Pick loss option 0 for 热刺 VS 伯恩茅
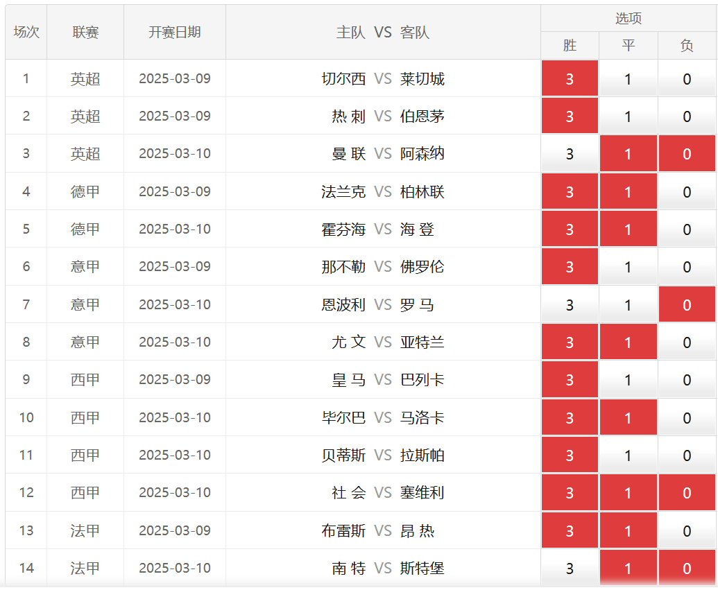The image size is (718, 590). point(687,116)
